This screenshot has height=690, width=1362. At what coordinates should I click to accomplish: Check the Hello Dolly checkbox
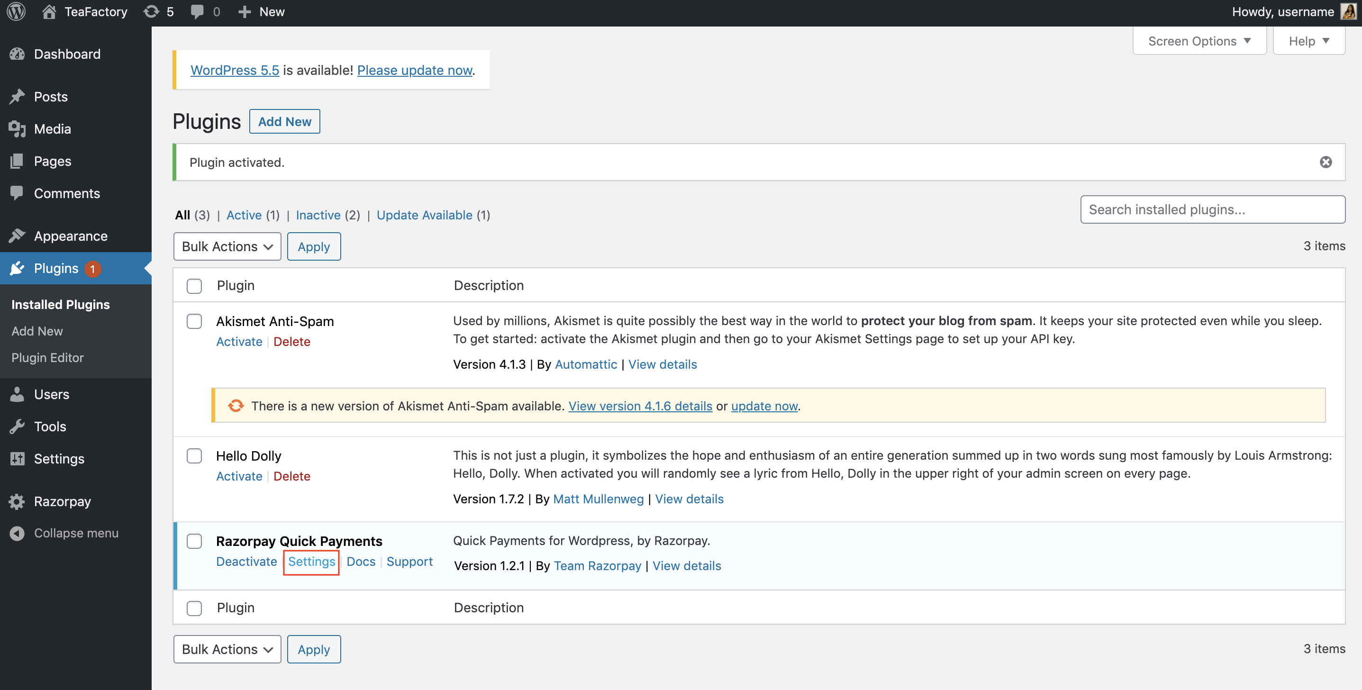(195, 456)
